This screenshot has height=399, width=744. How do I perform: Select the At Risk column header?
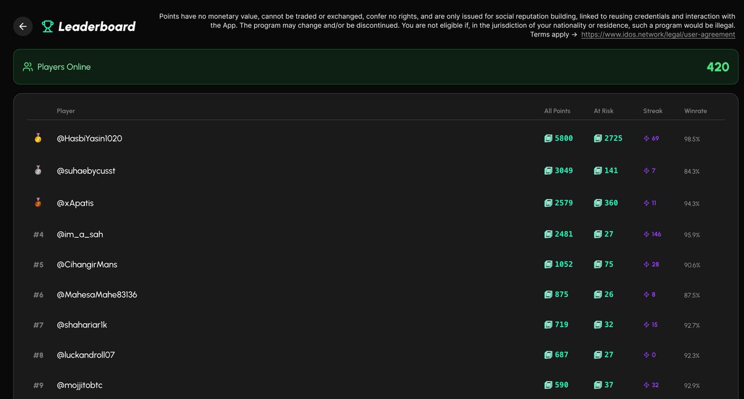603,111
